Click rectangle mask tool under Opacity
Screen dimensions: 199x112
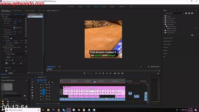tap(8, 38)
